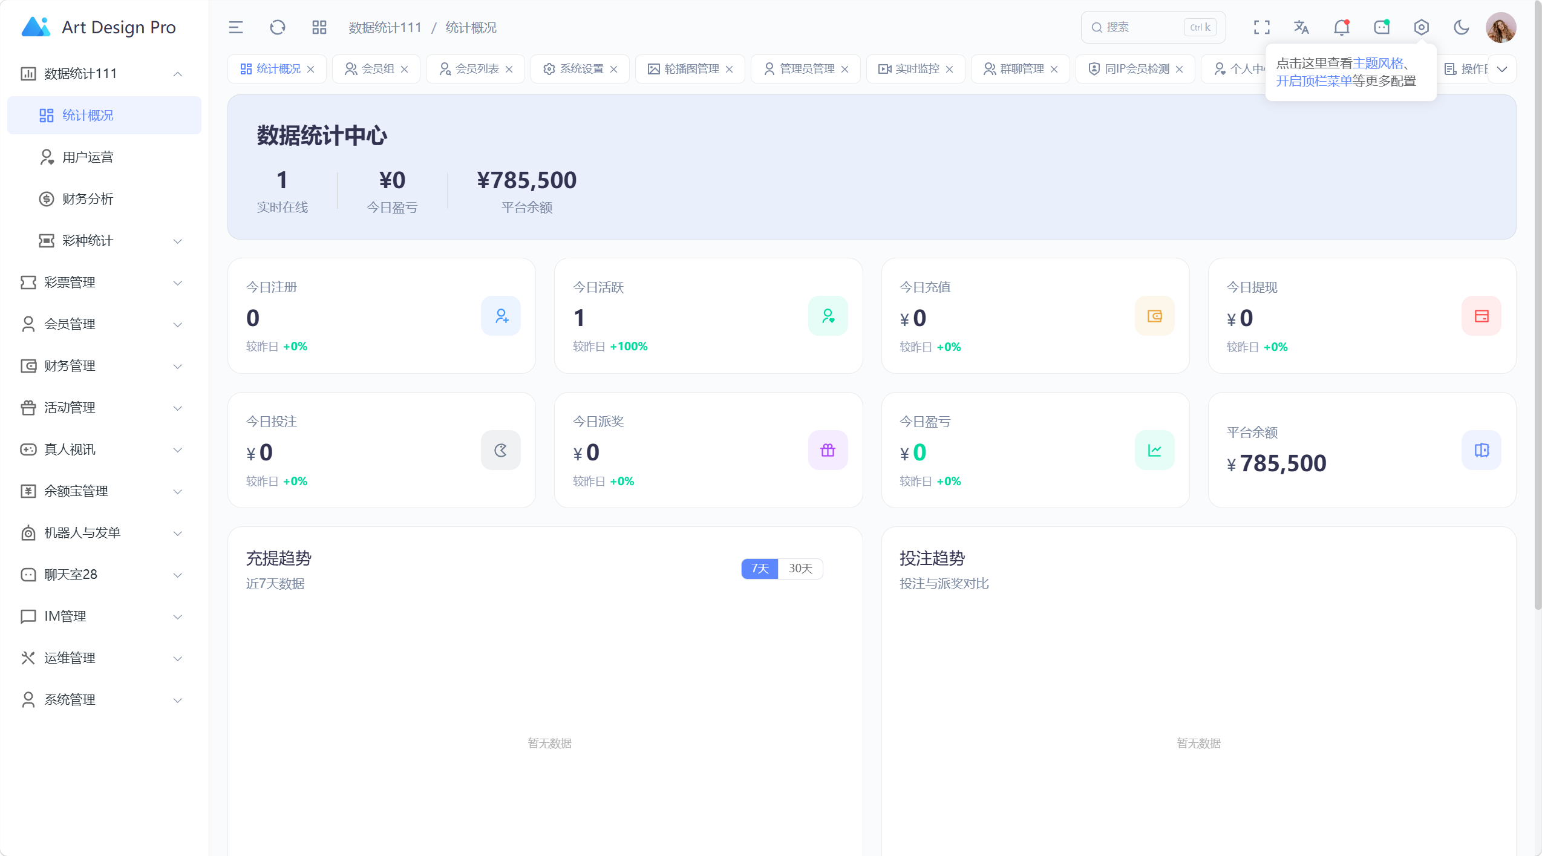Switch to the 实时监控 tab
The width and height of the screenshot is (1542, 856).
tap(915, 69)
